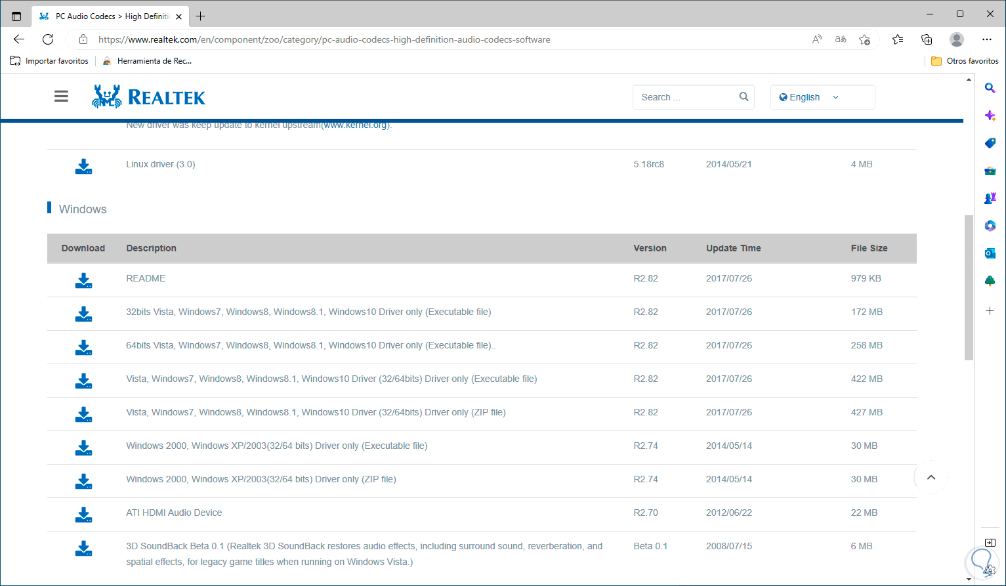Expand the English language dropdown
The image size is (1006, 586).
pos(822,97)
